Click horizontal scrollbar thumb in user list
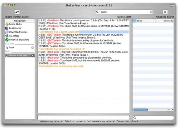This screenshot has width=179, height=128. tap(141, 110)
